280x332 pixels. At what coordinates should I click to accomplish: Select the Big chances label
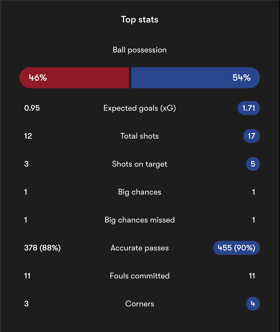[x=140, y=192]
